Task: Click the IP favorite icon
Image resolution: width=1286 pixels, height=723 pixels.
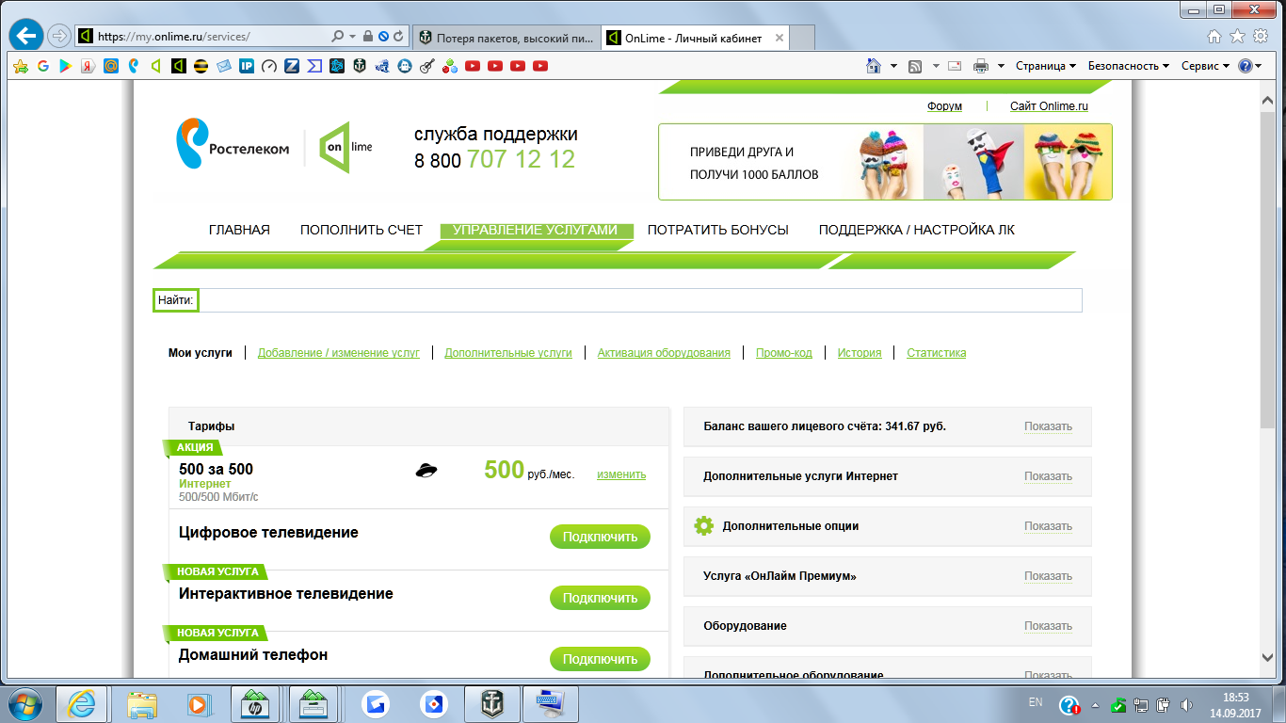Action: (246, 66)
